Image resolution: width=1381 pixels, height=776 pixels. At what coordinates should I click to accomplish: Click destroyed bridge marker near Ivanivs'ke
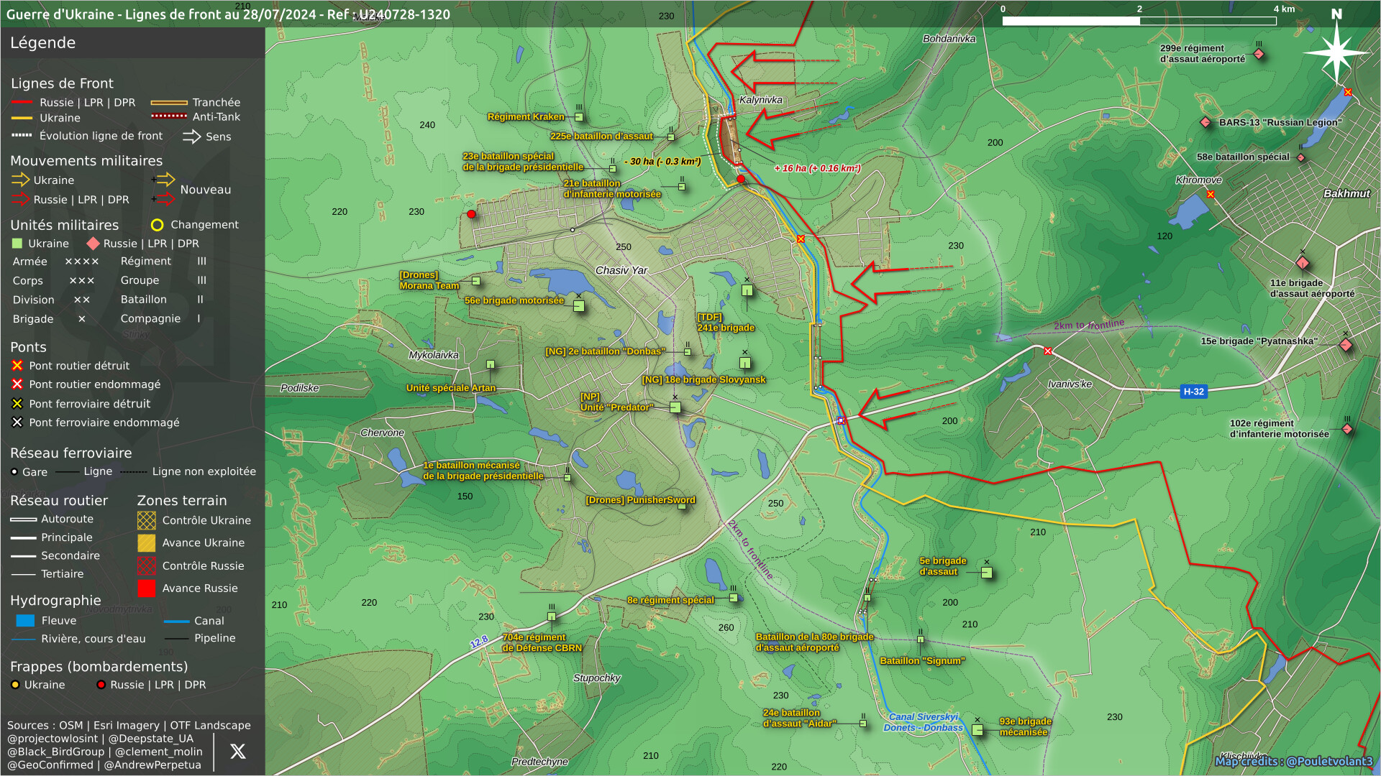[x=1048, y=351]
